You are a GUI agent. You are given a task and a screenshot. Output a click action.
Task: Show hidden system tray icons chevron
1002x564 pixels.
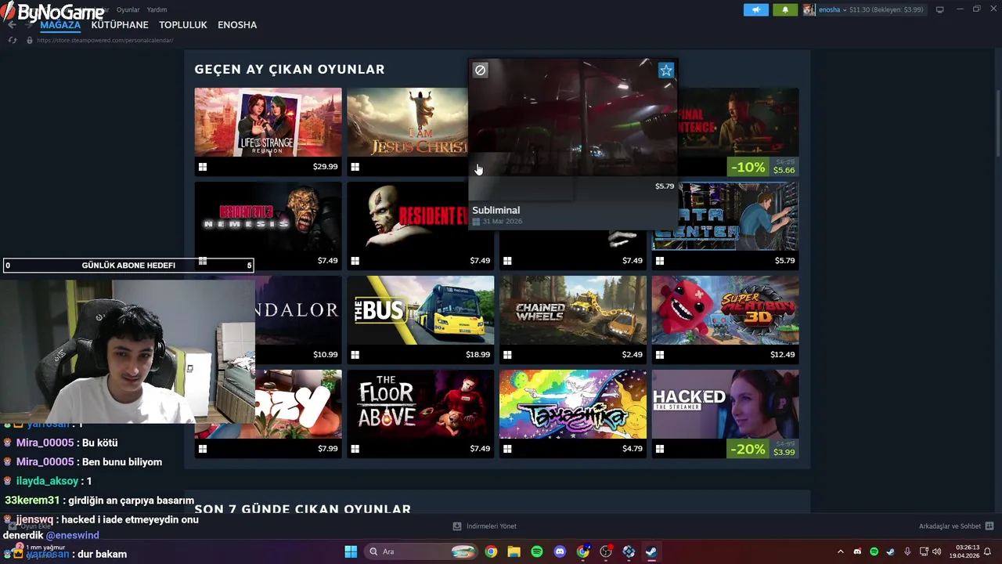pyautogui.click(x=841, y=551)
